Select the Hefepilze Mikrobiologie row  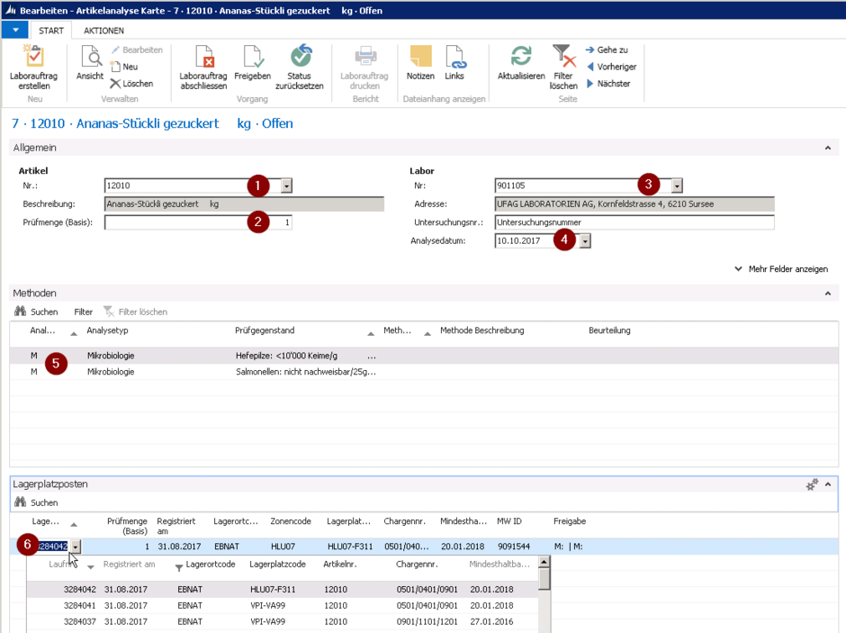point(424,356)
